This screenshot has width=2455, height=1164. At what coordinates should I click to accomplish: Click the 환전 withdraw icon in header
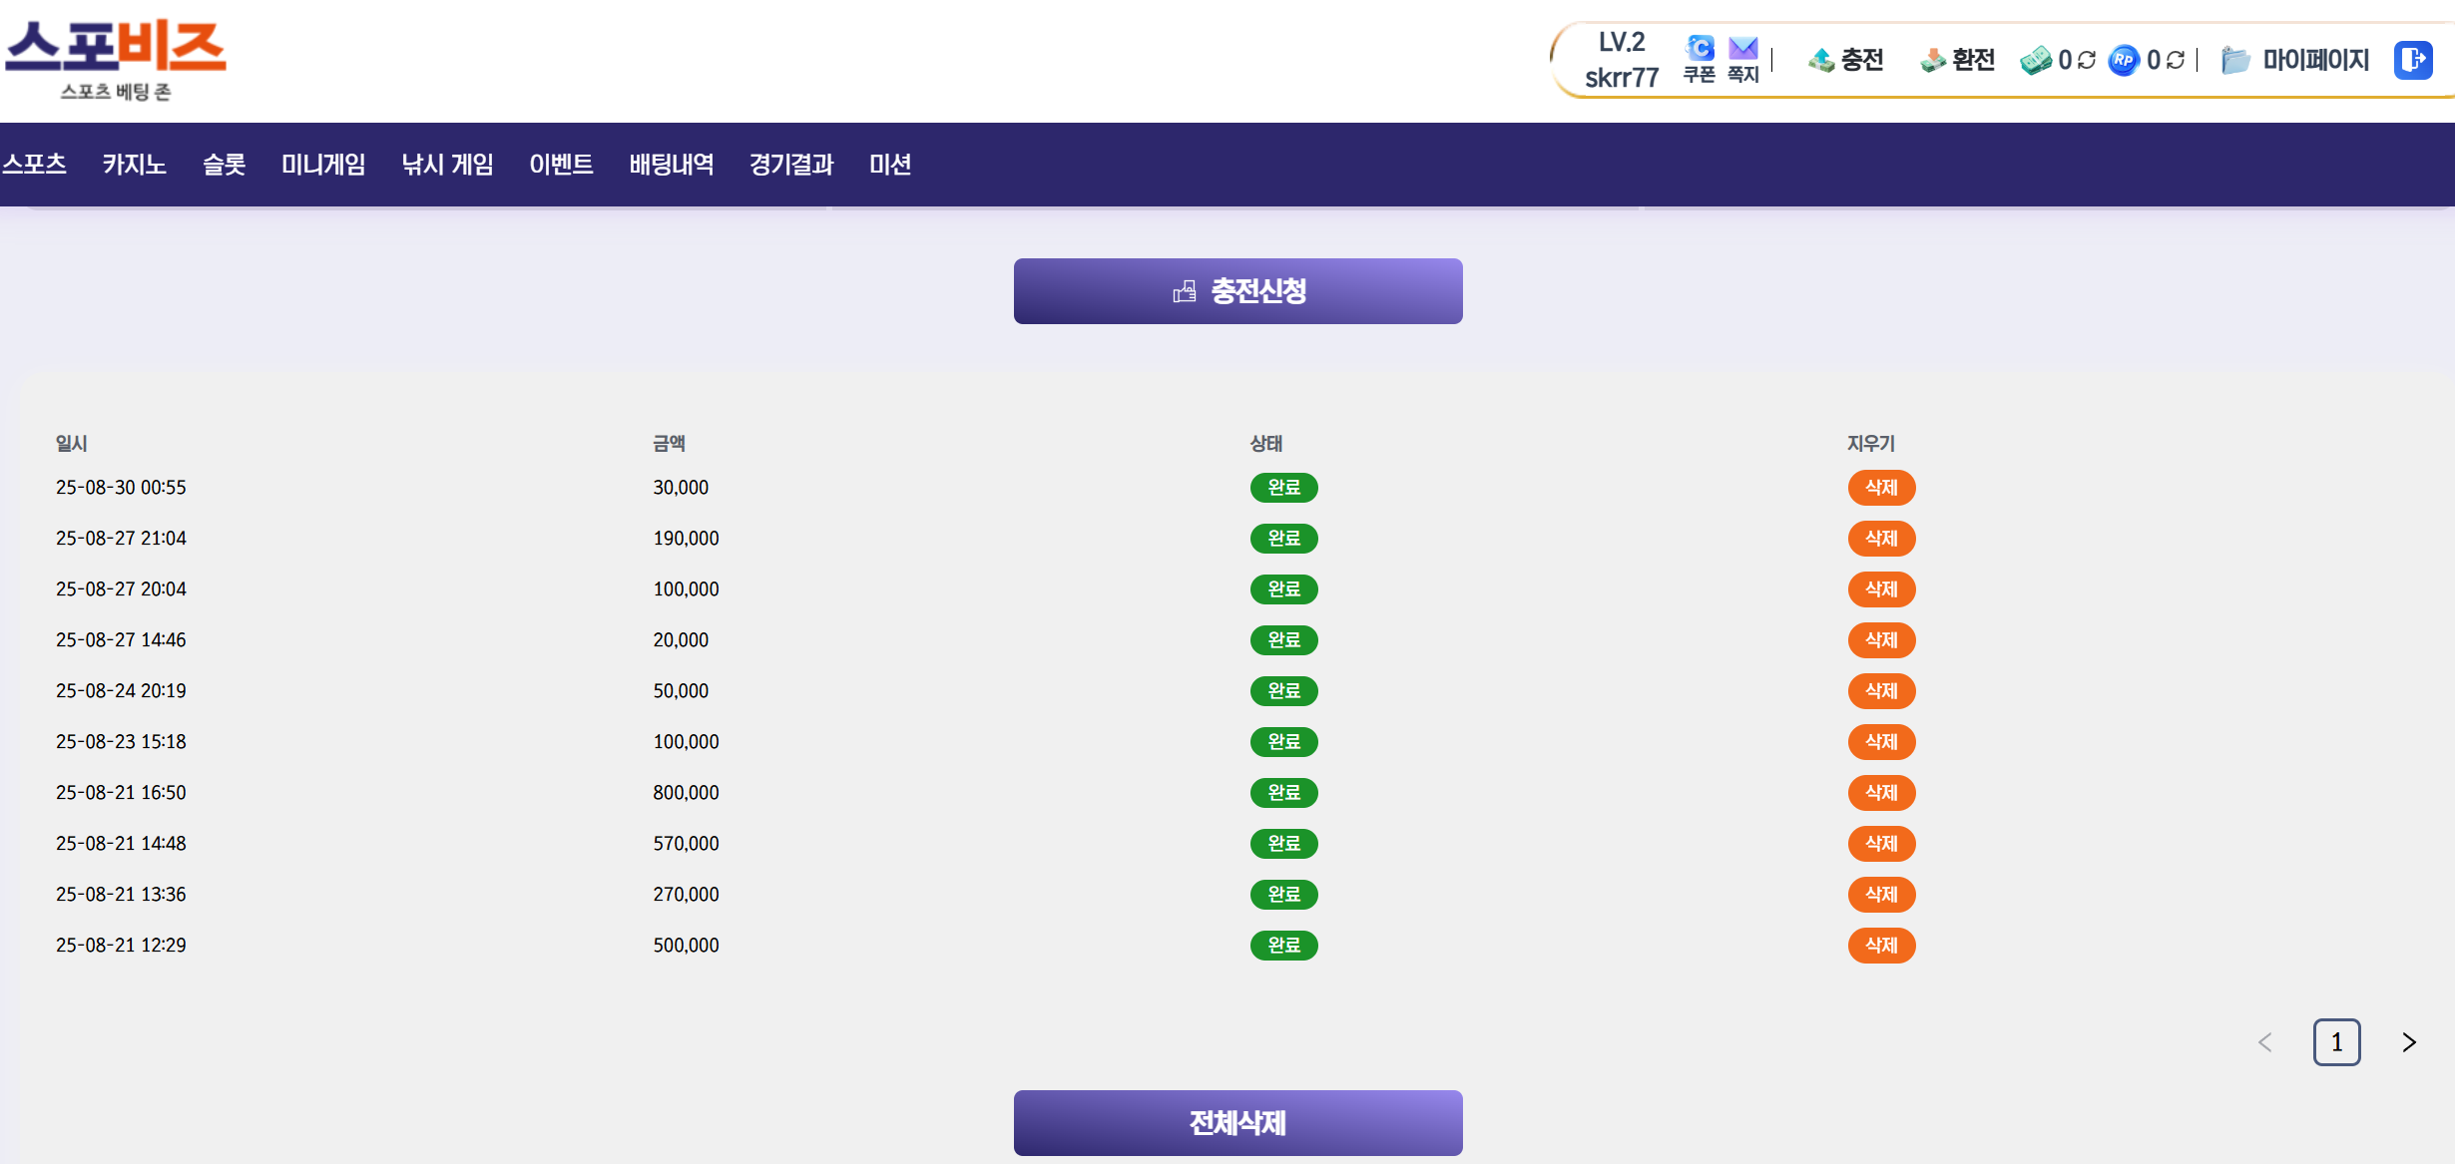tap(1933, 61)
